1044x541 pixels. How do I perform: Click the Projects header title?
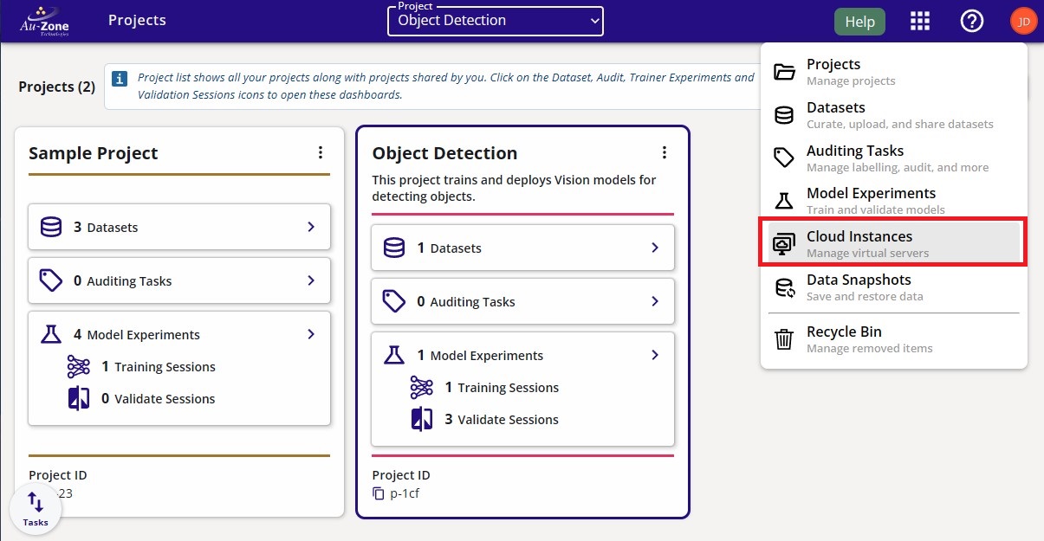(x=137, y=21)
